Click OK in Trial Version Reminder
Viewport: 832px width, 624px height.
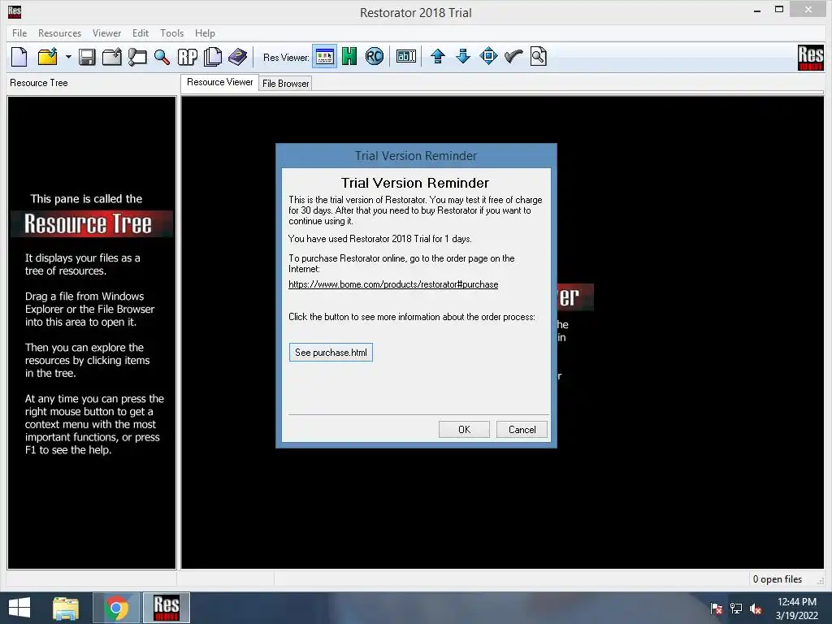tap(464, 429)
